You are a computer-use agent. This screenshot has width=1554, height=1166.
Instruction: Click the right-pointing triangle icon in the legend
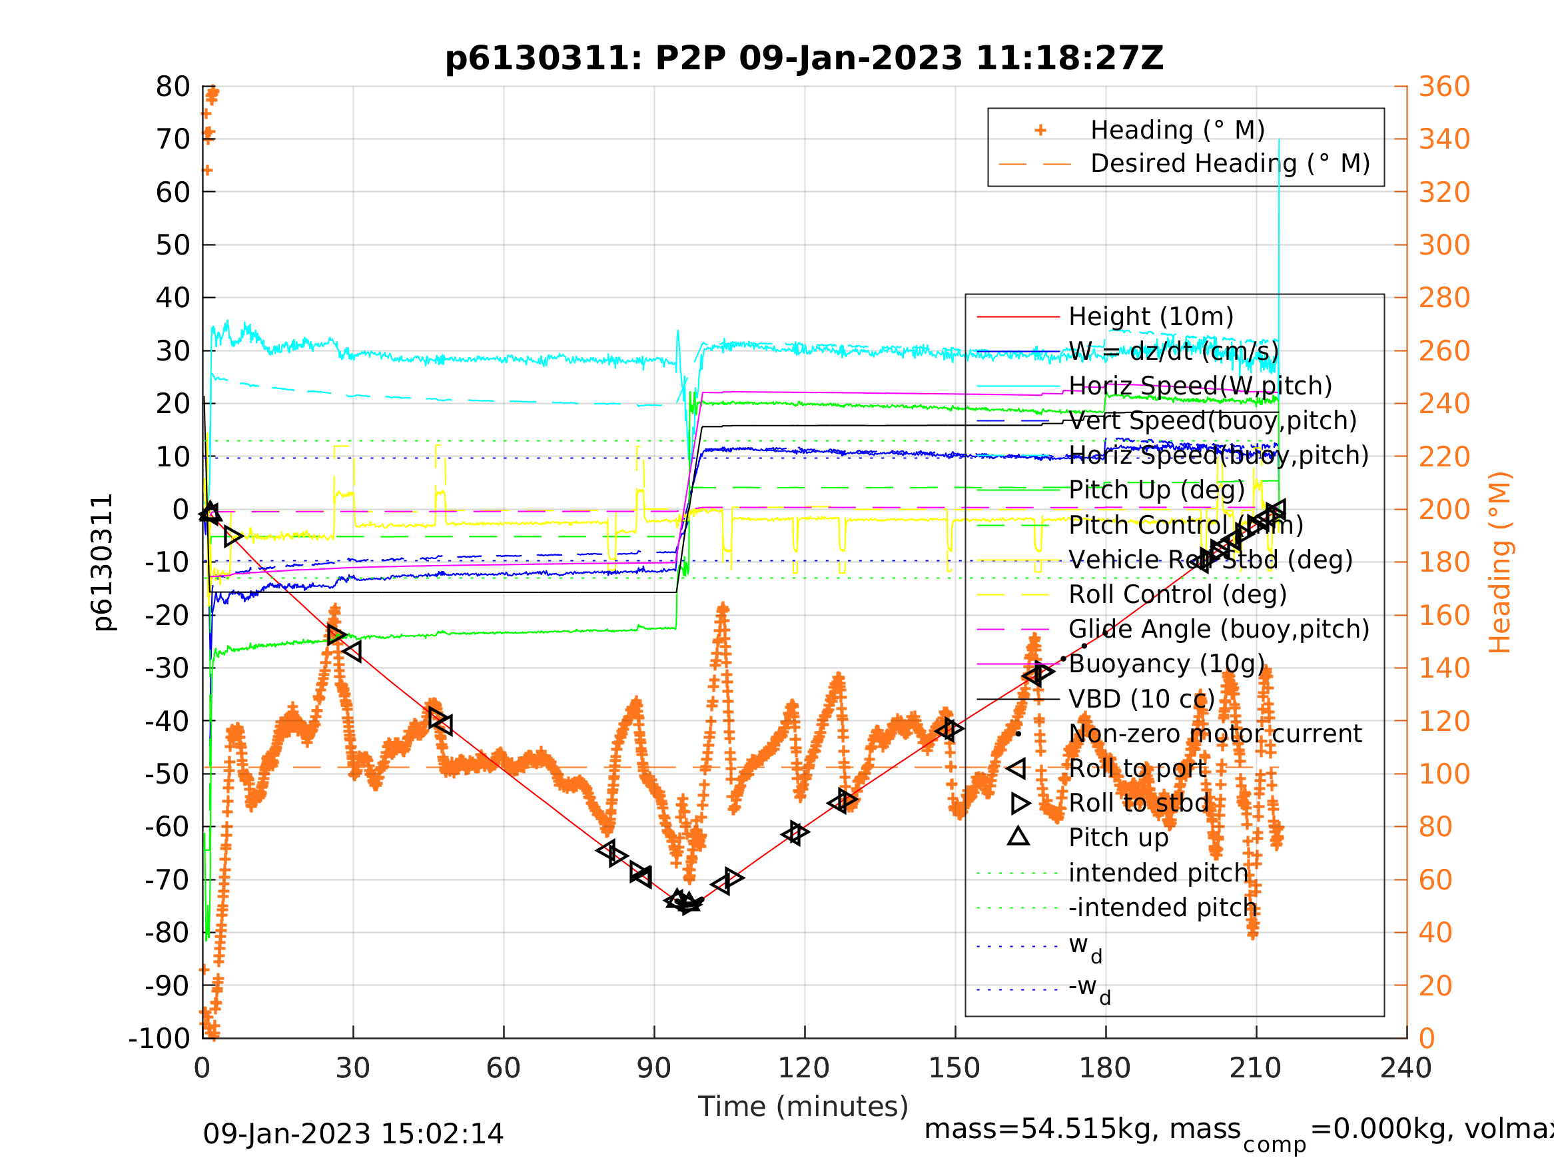point(1020,804)
